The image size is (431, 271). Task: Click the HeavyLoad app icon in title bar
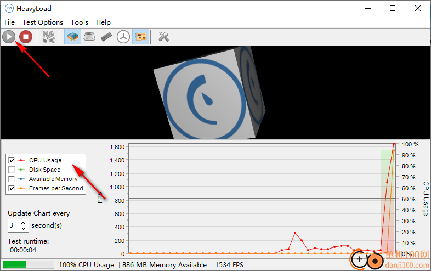point(9,9)
